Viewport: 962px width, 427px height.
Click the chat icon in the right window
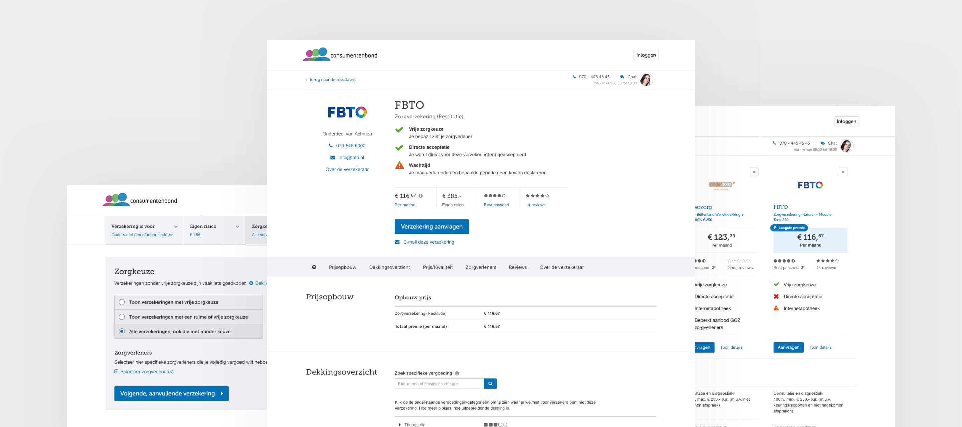point(822,143)
